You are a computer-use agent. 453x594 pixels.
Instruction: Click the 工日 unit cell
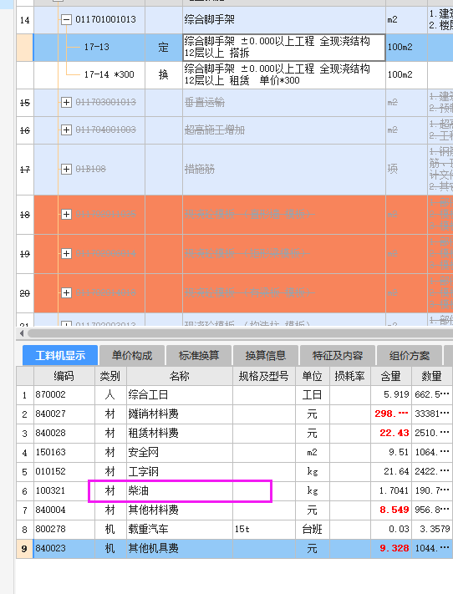pos(312,394)
